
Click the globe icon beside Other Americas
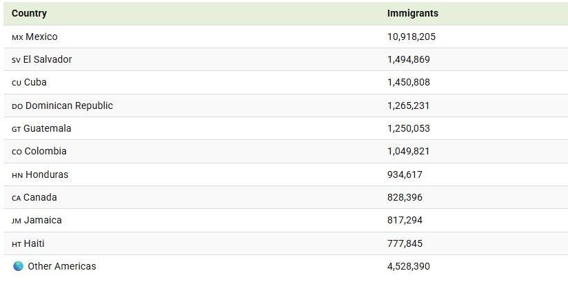pos(18,266)
